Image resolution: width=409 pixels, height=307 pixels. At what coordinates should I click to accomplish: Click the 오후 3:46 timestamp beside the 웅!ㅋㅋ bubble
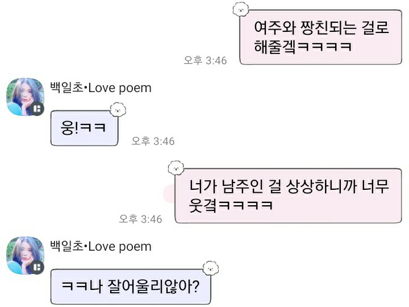[153, 141]
